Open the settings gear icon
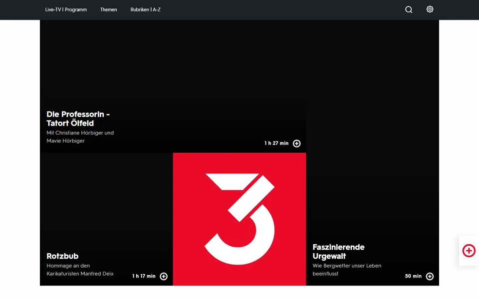Image resolution: width=479 pixels, height=299 pixels. (x=430, y=9)
